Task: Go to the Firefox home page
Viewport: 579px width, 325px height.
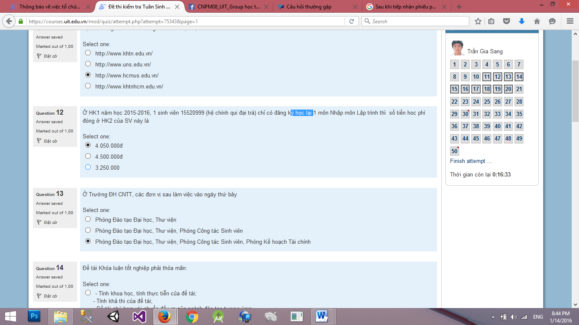Action: [537, 21]
